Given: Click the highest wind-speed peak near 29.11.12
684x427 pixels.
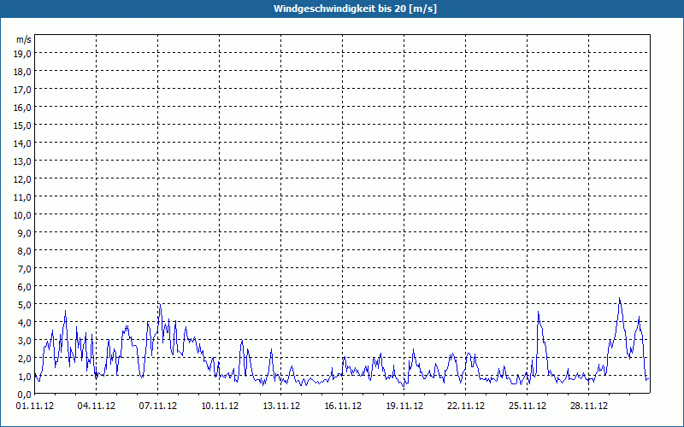Looking at the screenshot, I should pyautogui.click(x=619, y=298).
